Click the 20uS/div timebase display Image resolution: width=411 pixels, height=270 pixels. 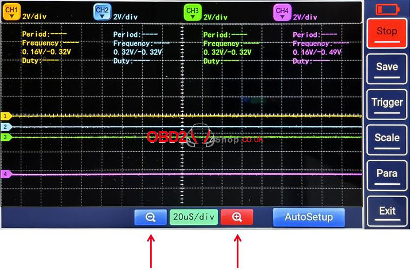[x=194, y=217]
